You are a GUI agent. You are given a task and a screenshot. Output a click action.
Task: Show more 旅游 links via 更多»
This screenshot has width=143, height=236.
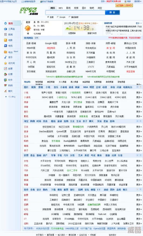click(x=139, y=132)
